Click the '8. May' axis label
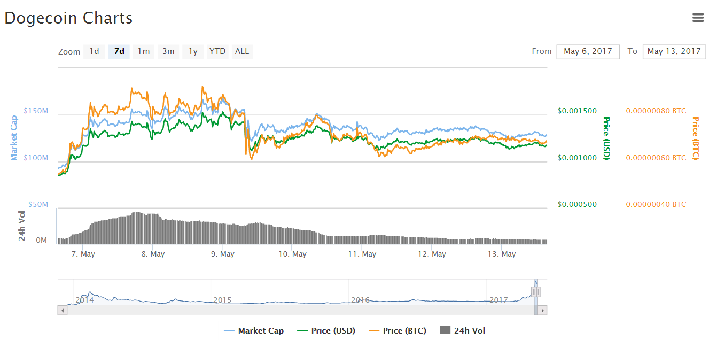Viewport: 709px width, 340px height. (153, 254)
